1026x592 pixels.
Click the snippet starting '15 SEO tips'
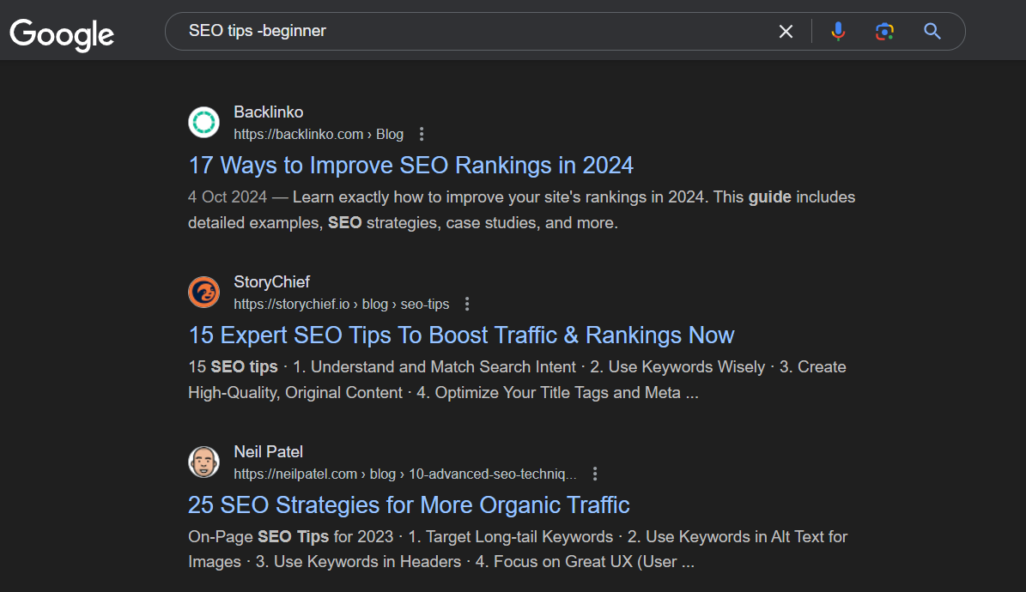click(x=517, y=379)
